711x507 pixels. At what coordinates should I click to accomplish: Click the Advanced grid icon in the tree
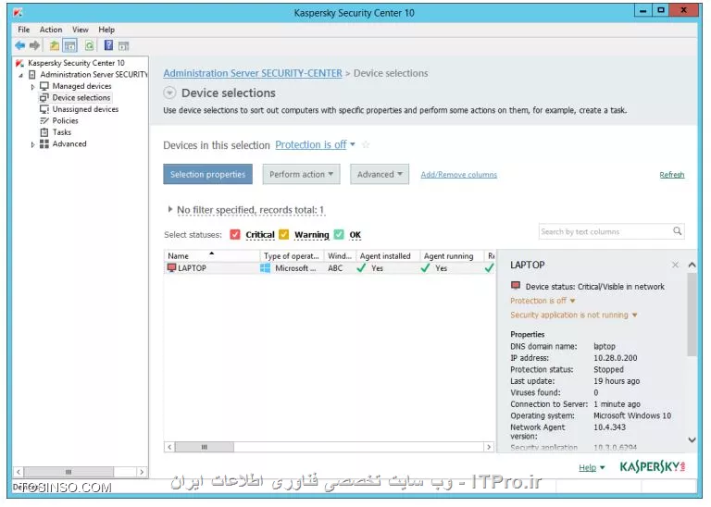44,144
